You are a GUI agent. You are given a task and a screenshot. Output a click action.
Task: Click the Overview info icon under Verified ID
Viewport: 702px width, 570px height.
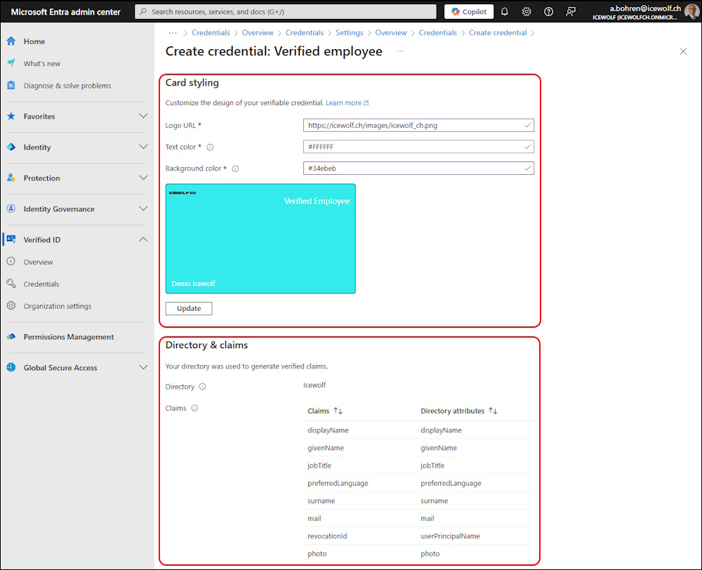click(x=11, y=262)
